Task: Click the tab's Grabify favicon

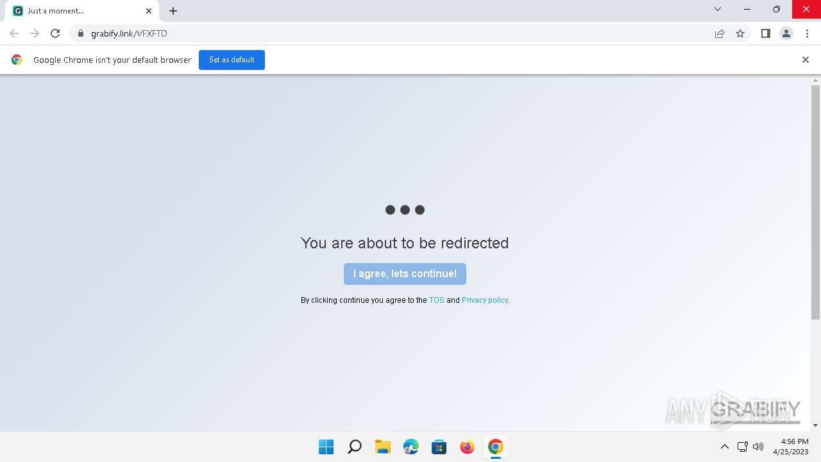Action: 18,11
